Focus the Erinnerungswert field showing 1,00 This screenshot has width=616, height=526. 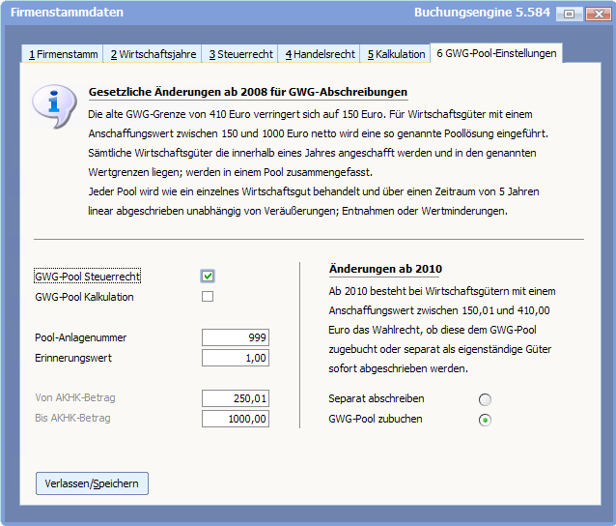(236, 358)
